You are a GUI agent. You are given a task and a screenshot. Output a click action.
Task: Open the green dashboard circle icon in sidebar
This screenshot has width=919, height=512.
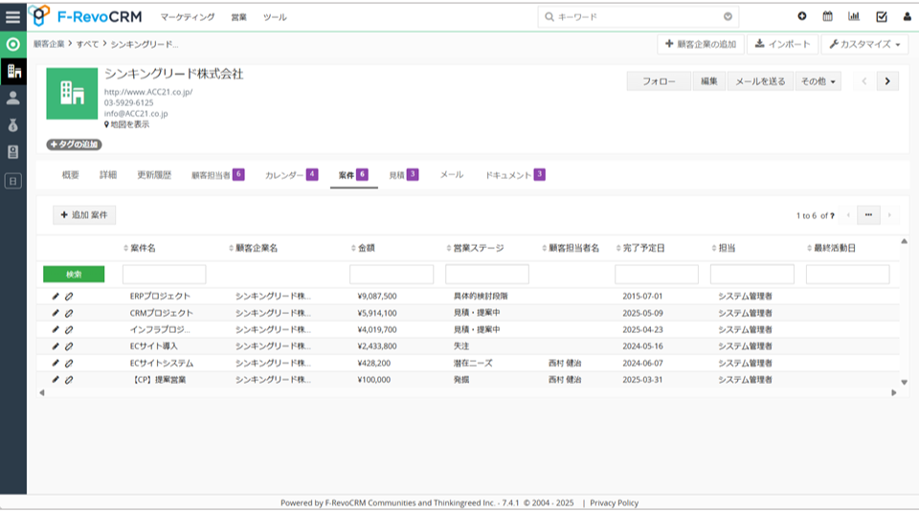[x=12, y=45]
